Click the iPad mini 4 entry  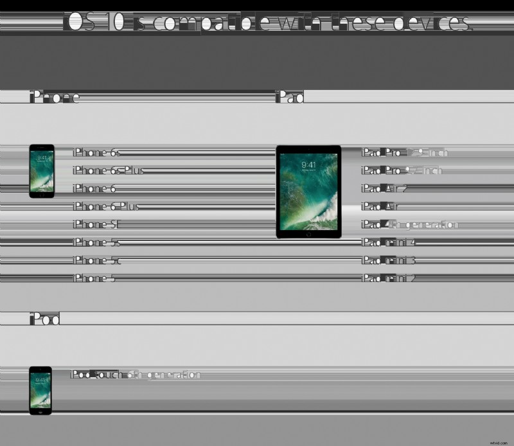coord(389,243)
